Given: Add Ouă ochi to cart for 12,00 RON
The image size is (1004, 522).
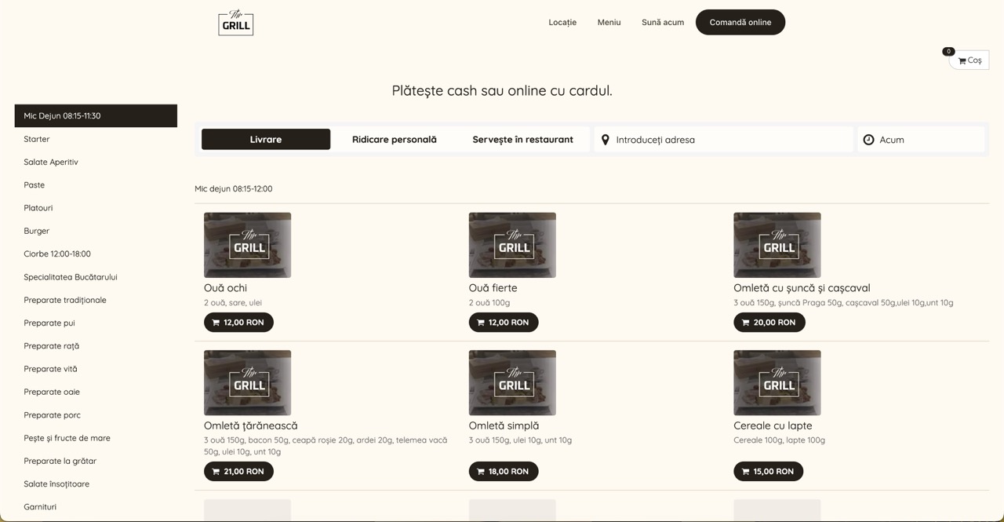Looking at the screenshot, I should click(x=238, y=323).
